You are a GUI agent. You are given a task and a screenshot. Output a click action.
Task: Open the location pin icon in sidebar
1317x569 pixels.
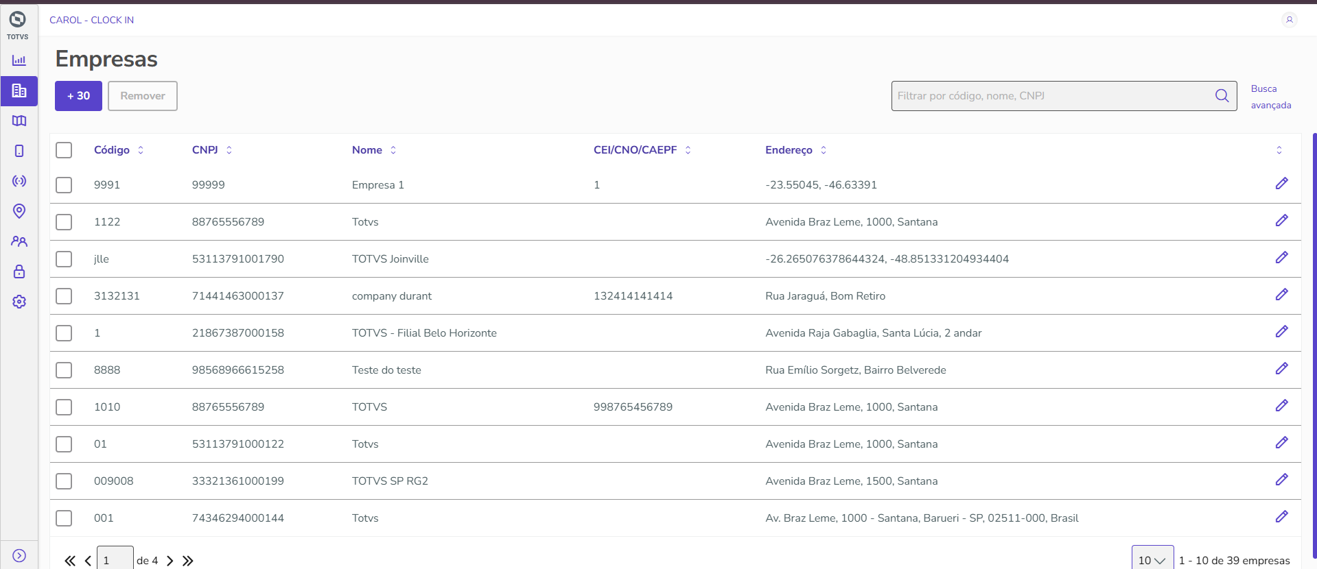(19, 211)
